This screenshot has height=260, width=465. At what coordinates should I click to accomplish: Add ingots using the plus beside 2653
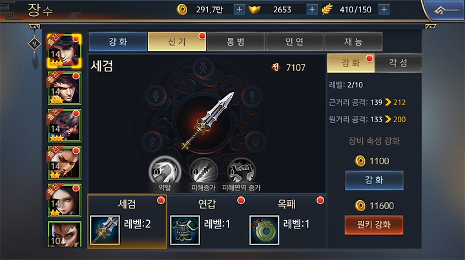click(x=312, y=10)
